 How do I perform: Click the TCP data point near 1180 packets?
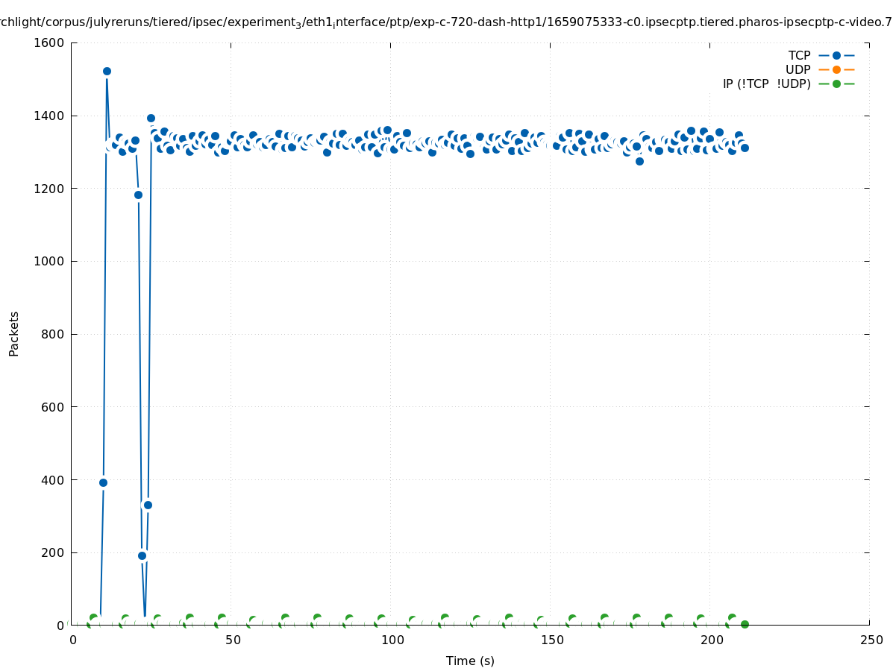tap(138, 195)
